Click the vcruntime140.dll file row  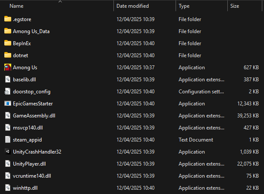(x=132, y=176)
